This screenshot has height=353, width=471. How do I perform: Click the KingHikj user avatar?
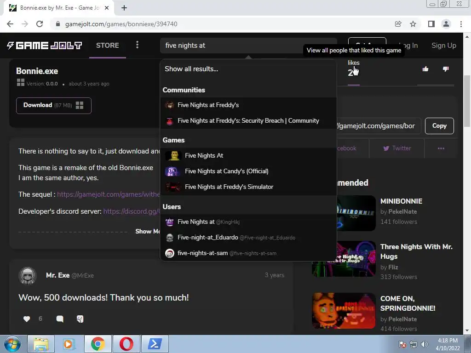pos(170,222)
